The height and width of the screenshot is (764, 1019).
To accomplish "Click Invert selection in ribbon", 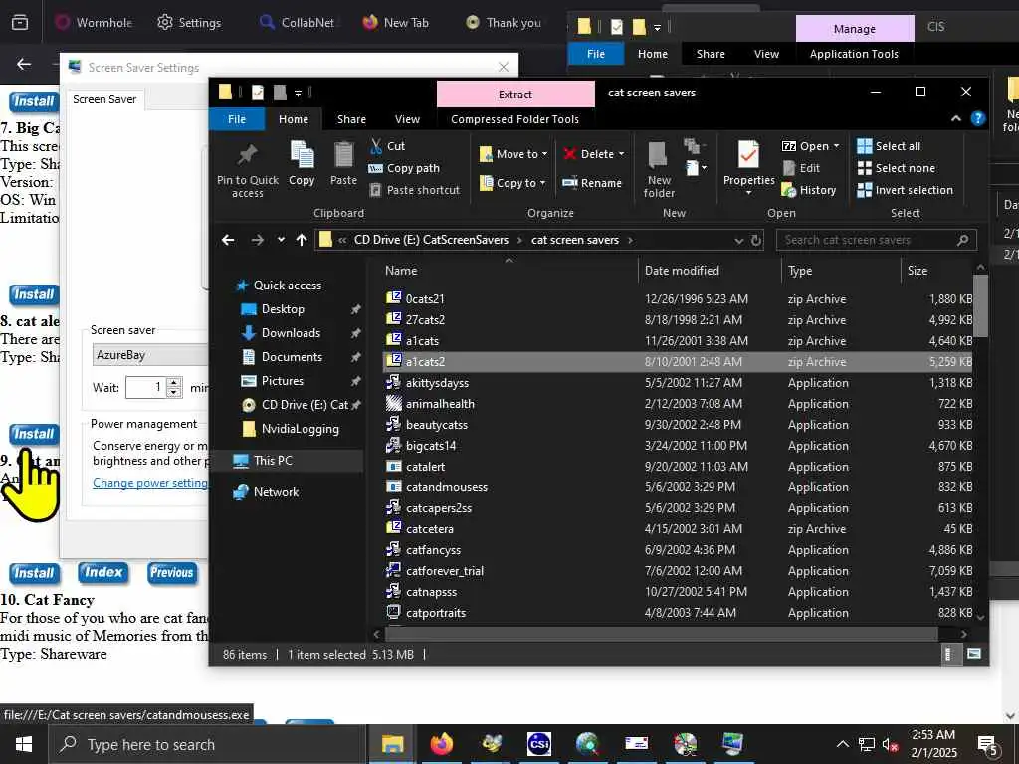I will click(x=906, y=190).
